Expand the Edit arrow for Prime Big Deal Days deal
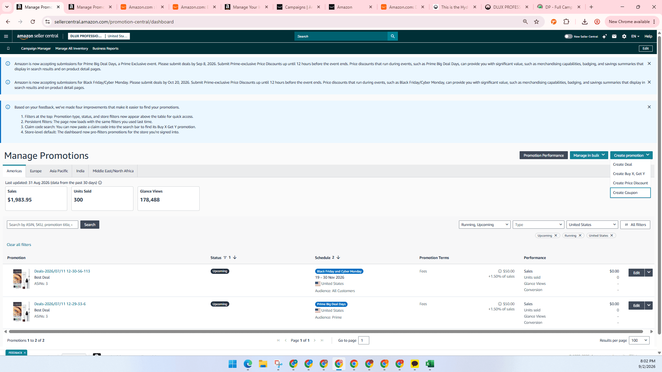 649,306
